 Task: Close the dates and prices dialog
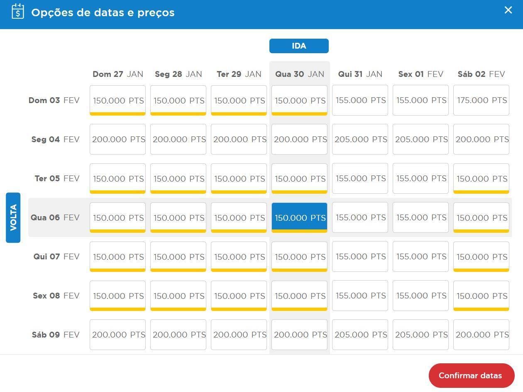[x=508, y=10]
